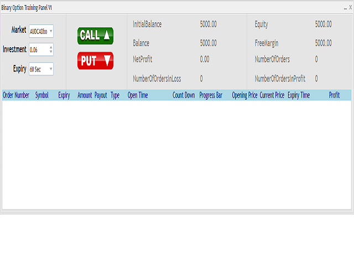Viewport: 354px width, 266px height.
Task: Decrease Investment with the down spinner arrow
Action: [51, 52]
